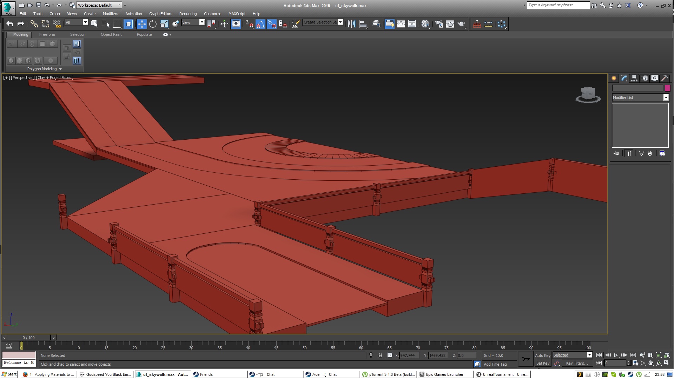Play the animation
Screen dimensions: 674x379
(616, 355)
